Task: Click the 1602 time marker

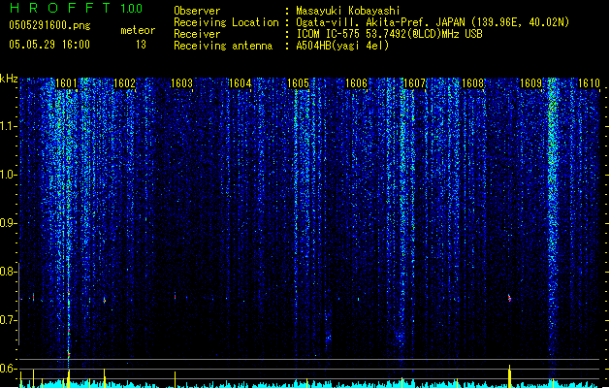Action: pos(124,83)
